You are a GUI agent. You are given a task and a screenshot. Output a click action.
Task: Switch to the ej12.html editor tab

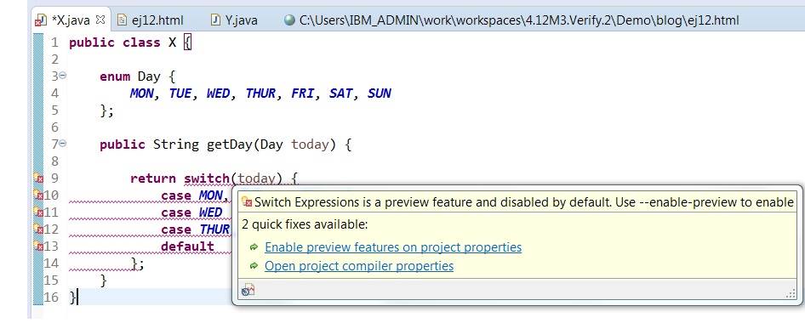click(x=150, y=20)
